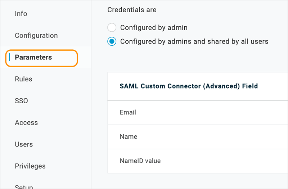The width and height of the screenshot is (288, 189).
Task: Click the Email field row
Action: click(128, 112)
